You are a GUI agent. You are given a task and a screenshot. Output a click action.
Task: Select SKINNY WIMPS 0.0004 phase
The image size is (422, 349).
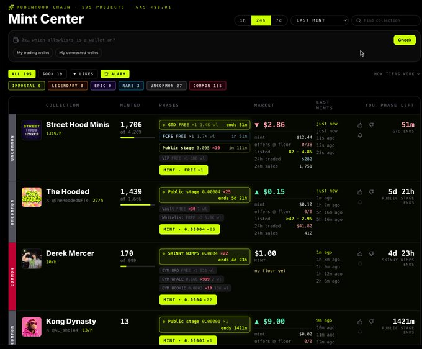point(205,256)
